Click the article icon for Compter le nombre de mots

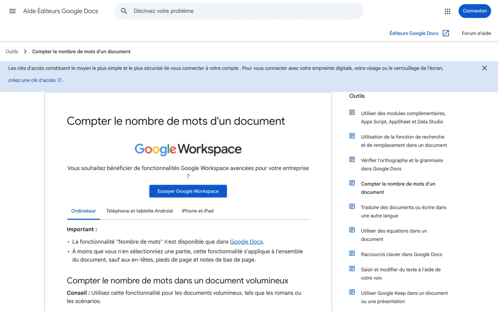pyautogui.click(x=352, y=183)
